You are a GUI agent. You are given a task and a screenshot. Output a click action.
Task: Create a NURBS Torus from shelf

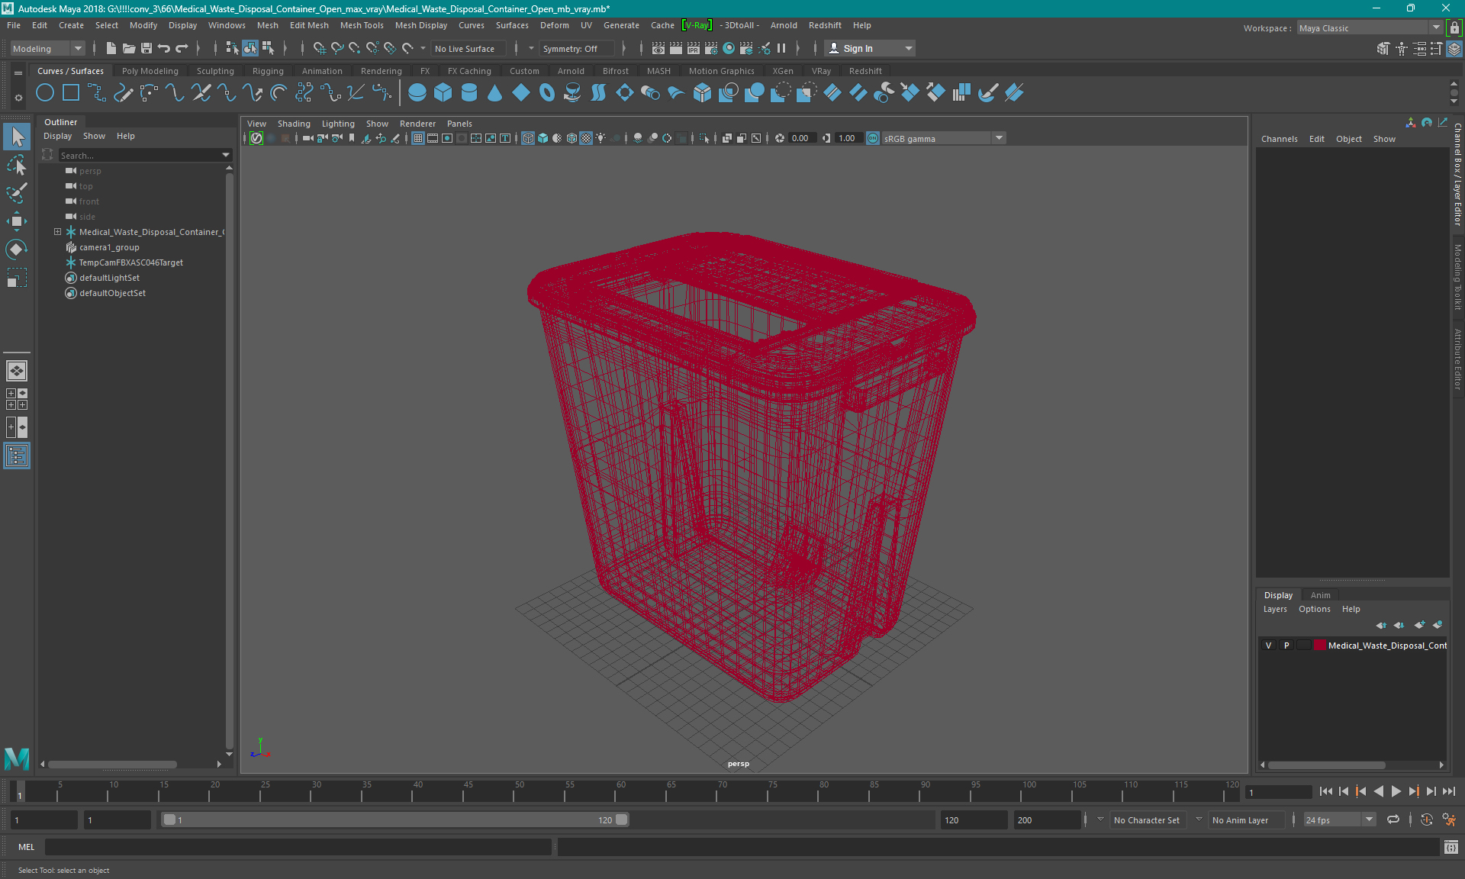pos(547,93)
